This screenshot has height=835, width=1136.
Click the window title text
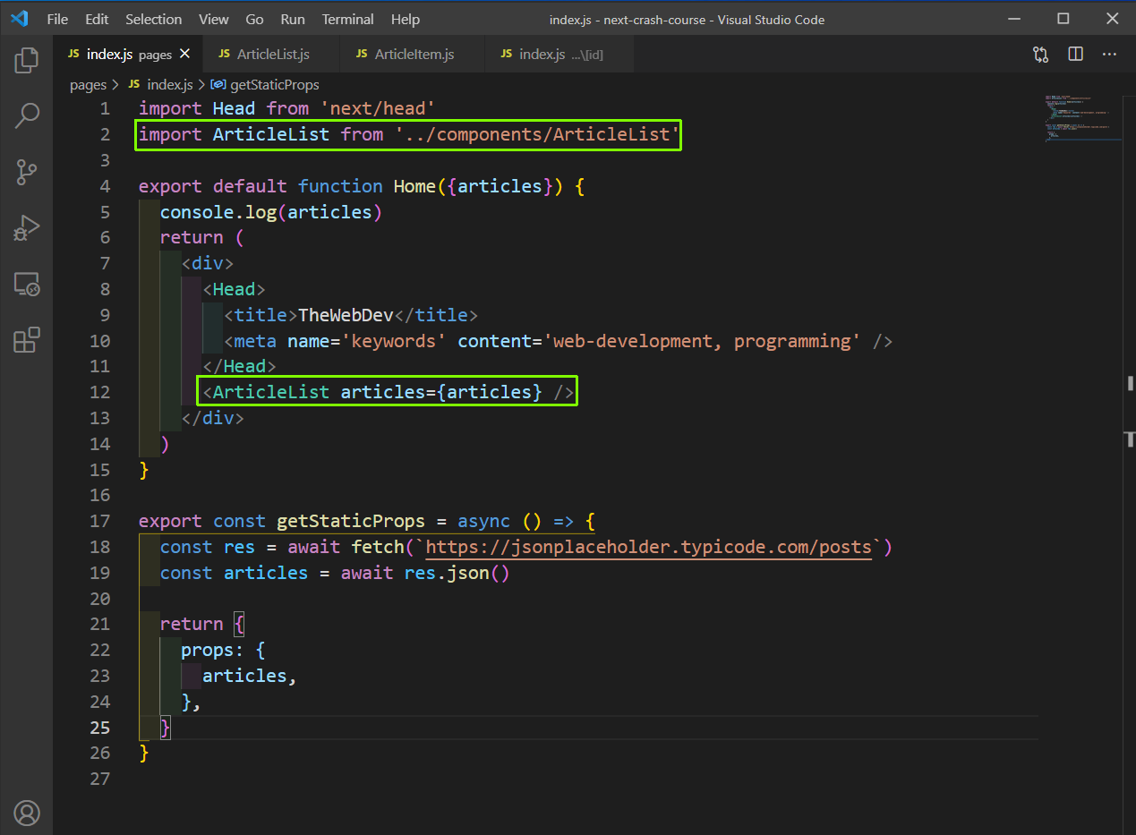point(687,19)
